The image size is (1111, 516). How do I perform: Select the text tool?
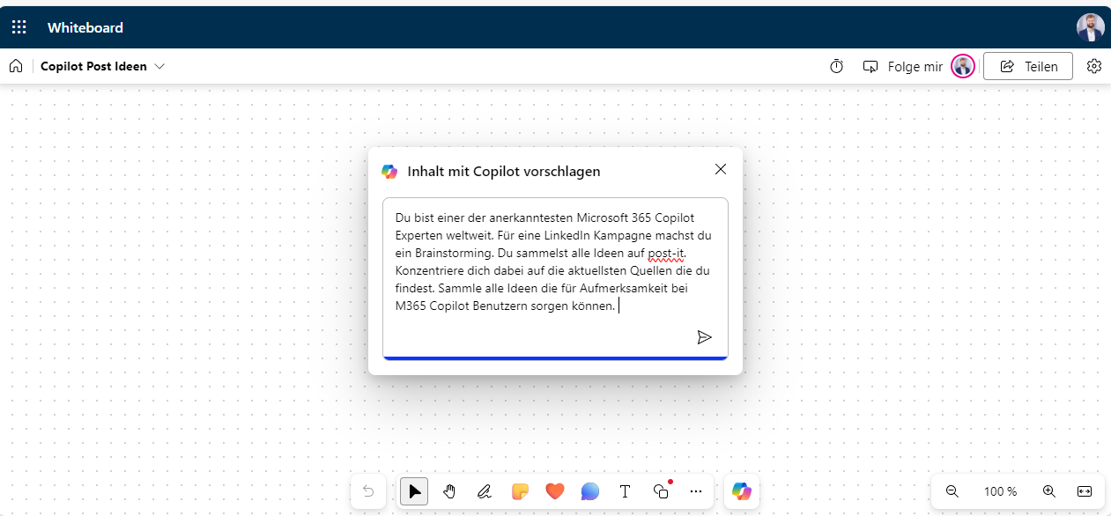pos(626,491)
